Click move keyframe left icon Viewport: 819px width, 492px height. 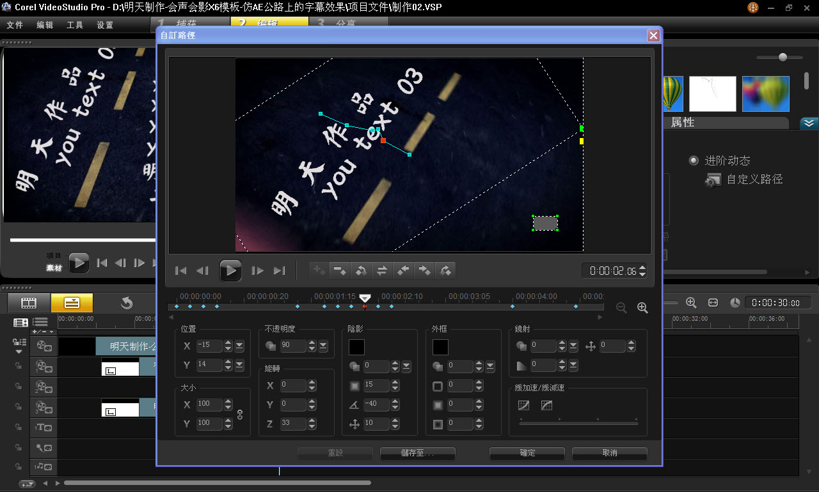(403, 270)
